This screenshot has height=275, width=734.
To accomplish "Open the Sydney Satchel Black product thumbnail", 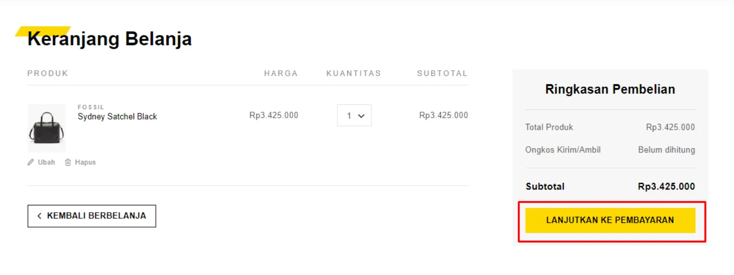I will 47,128.
